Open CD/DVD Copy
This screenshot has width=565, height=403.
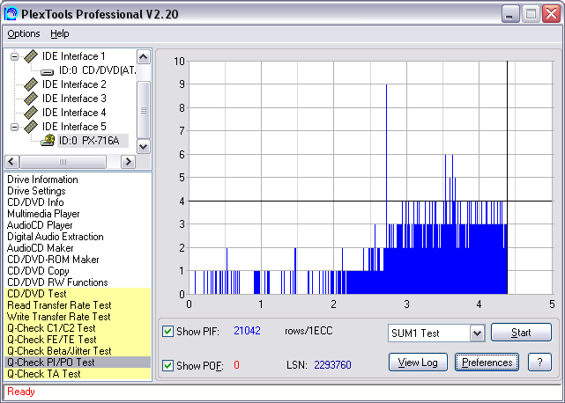click(x=38, y=271)
